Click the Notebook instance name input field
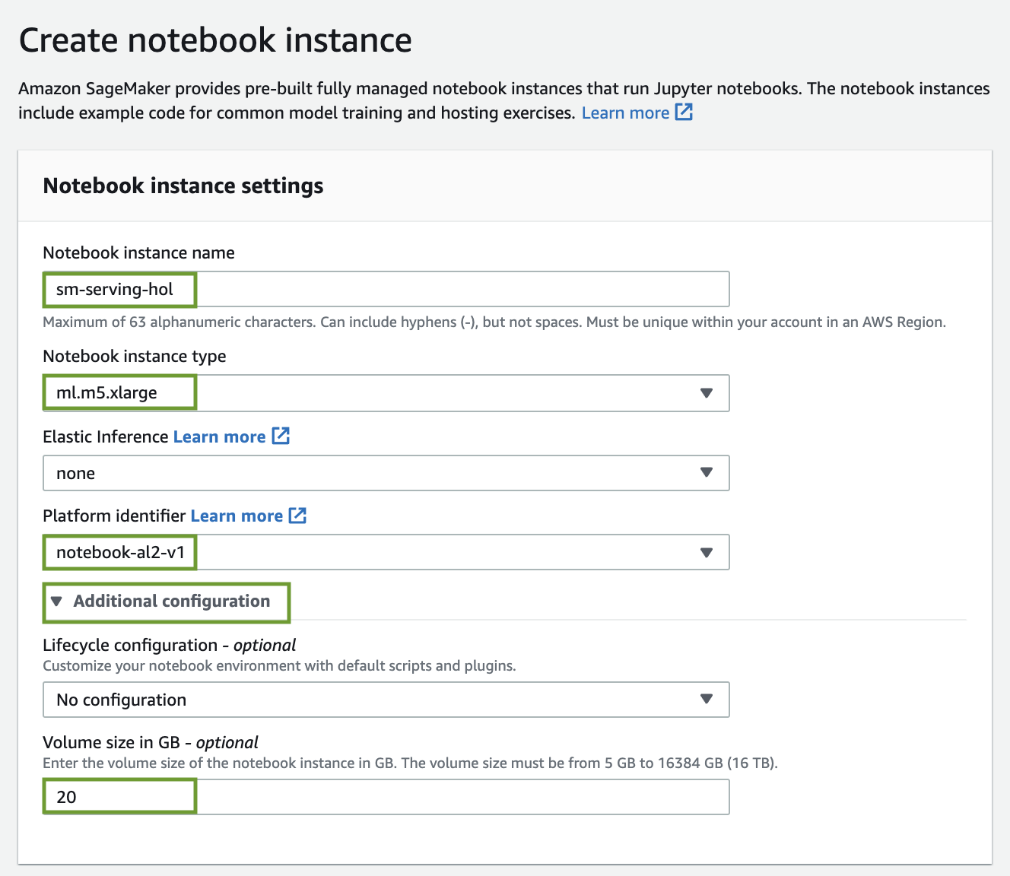Viewport: 1010px width, 876px height. [x=386, y=289]
